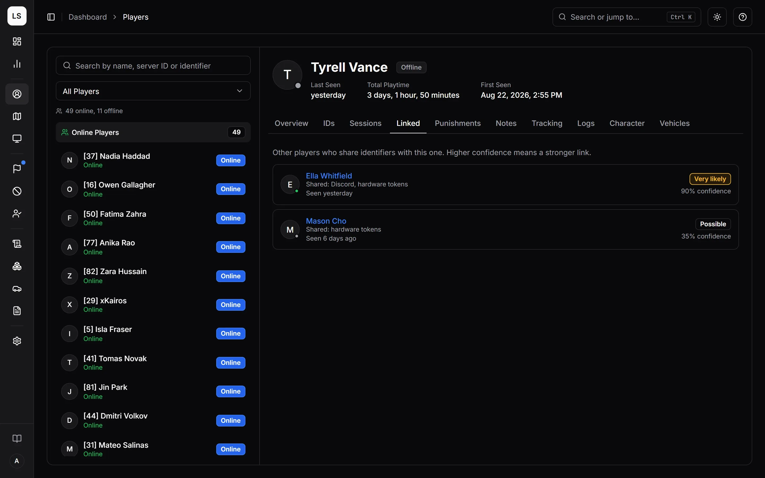765x478 pixels.
Task: Select player [77] Anika Rao
Action: [153, 247]
